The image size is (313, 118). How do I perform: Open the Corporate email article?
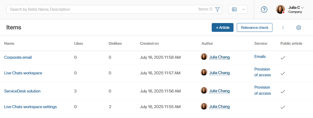pyautogui.click(x=18, y=58)
